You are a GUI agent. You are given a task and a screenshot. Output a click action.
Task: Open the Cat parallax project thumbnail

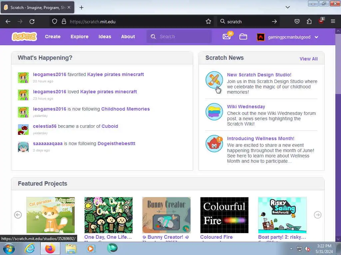[51, 215]
